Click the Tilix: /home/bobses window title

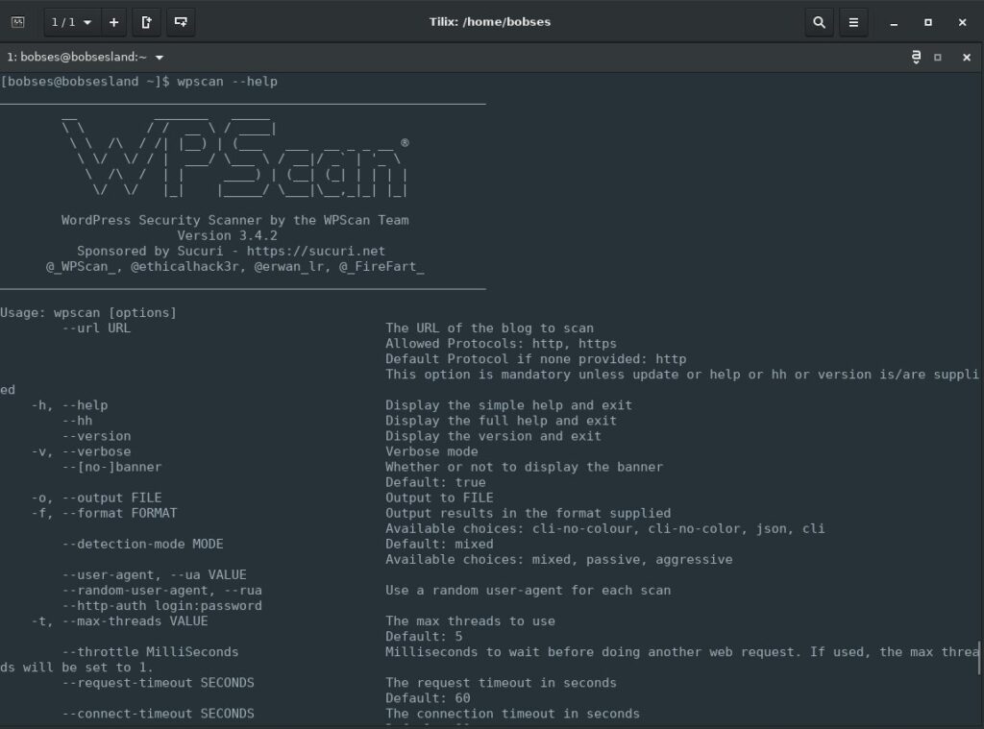tap(490, 22)
